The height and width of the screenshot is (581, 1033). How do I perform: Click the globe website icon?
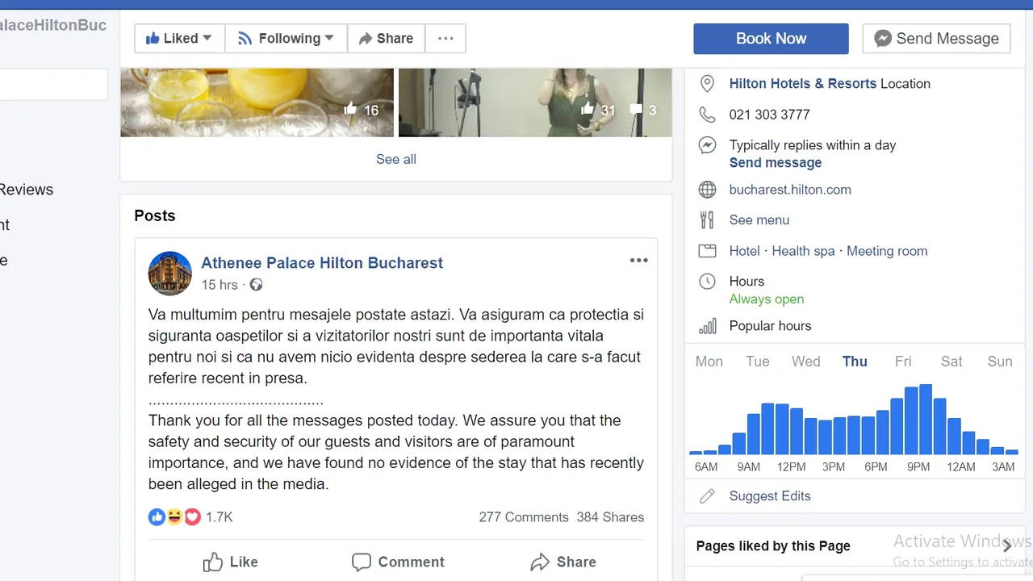pos(707,190)
